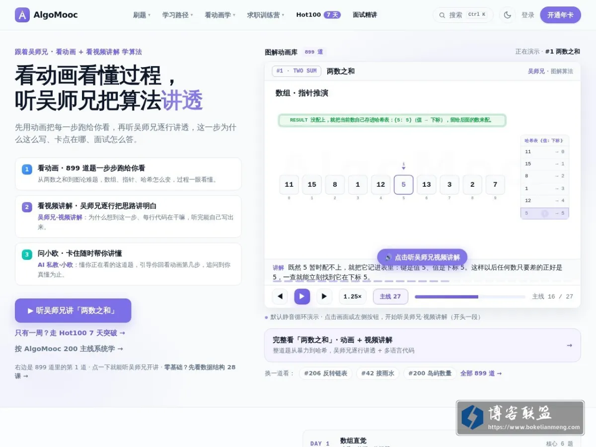The image size is (596, 447).
Task: Click the previous step playback button
Action: point(280,297)
